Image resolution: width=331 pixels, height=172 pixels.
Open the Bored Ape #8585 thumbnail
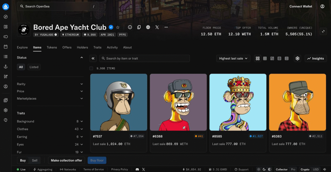pyautogui.click(x=238, y=102)
